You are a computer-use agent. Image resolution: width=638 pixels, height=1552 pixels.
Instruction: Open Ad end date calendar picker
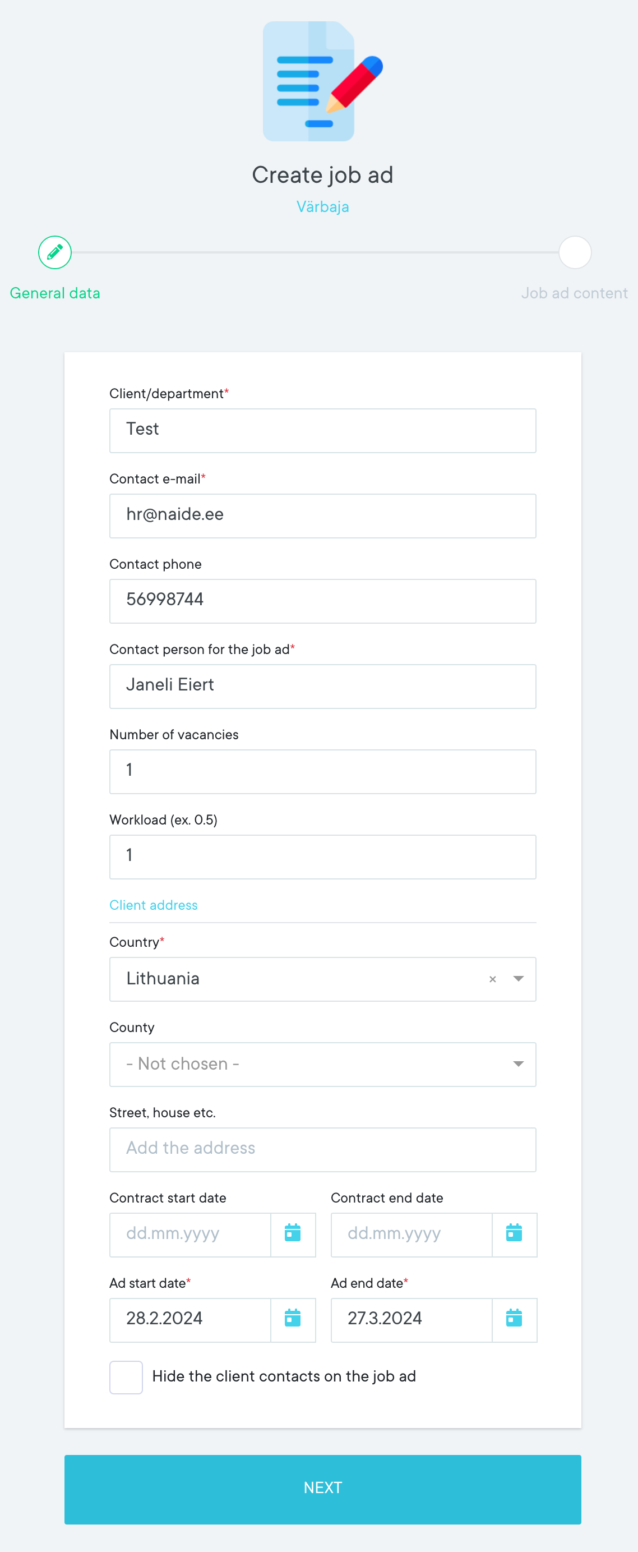click(x=514, y=1319)
